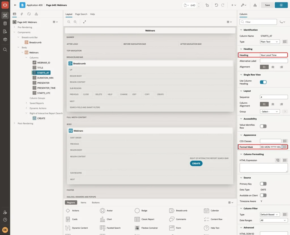Enable the Value Identifies Row switch

(263, 126)
